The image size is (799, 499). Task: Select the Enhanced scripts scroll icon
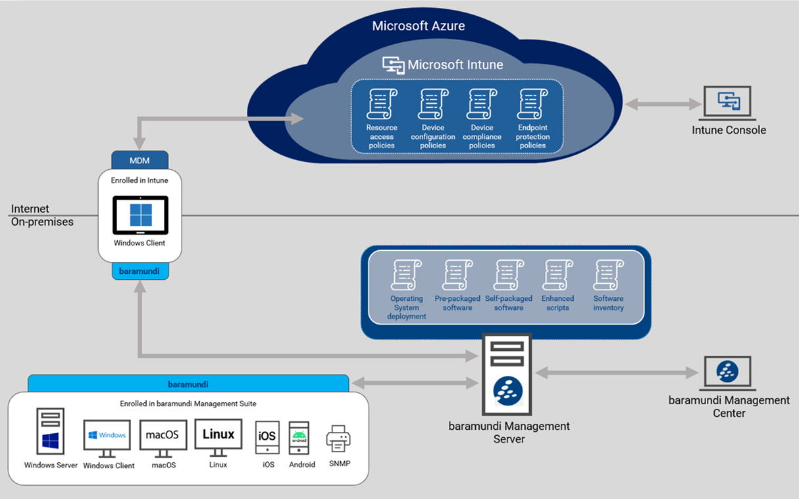point(557,275)
